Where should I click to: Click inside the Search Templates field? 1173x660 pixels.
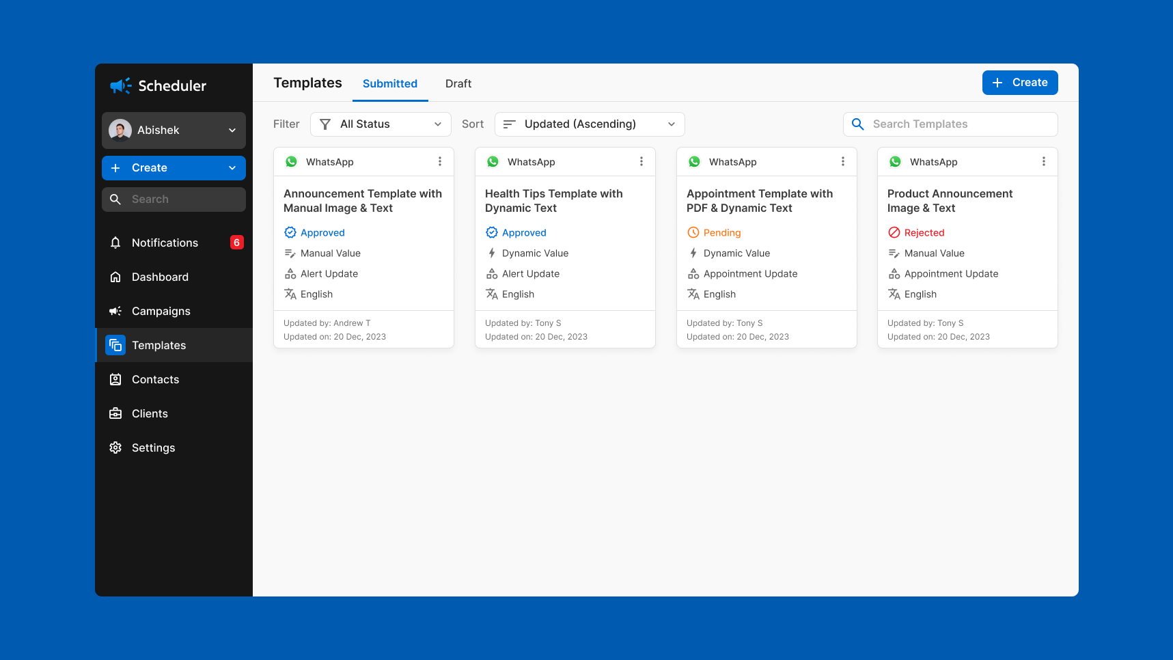(x=950, y=124)
